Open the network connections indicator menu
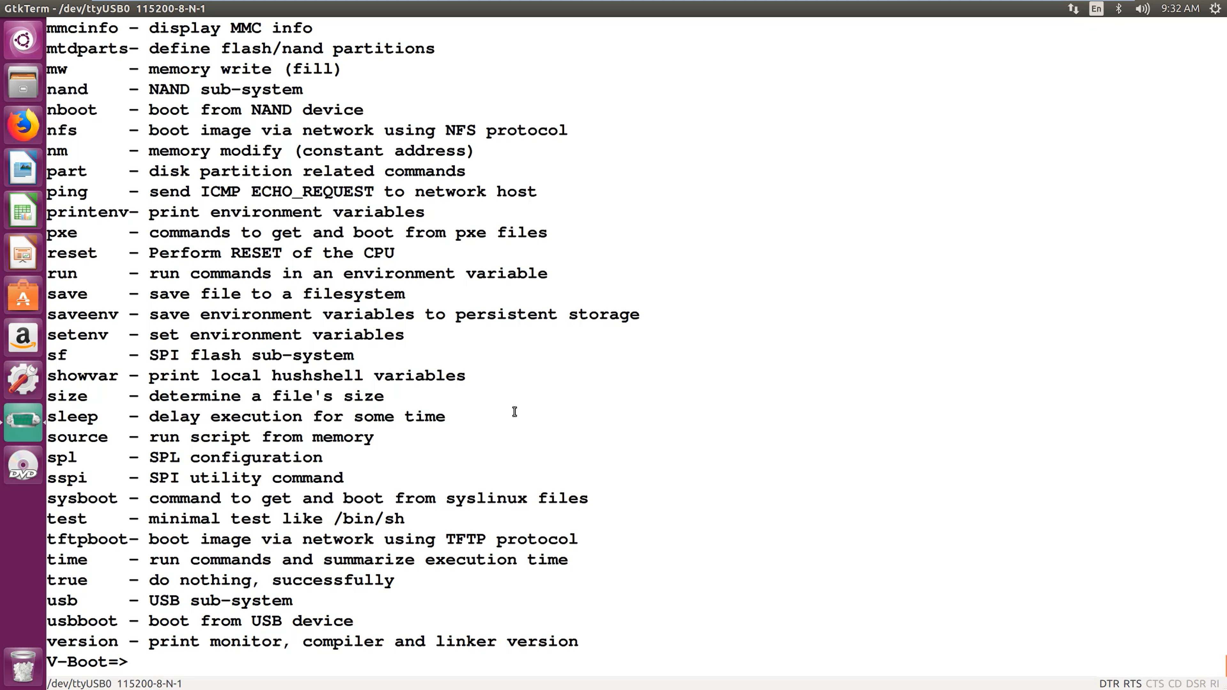Viewport: 1227px width, 690px height. click(1073, 9)
